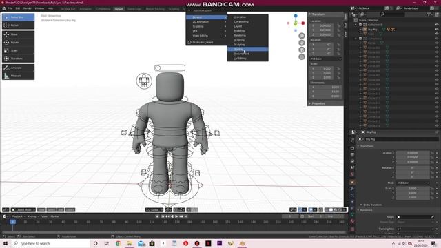Toggle camera view icon in viewport
This screenshot has width=441, height=248.
[x=302, y=50]
